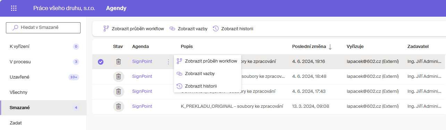Open SignPoint link in the 4. 6. 2024, 17:43 row

142,91
